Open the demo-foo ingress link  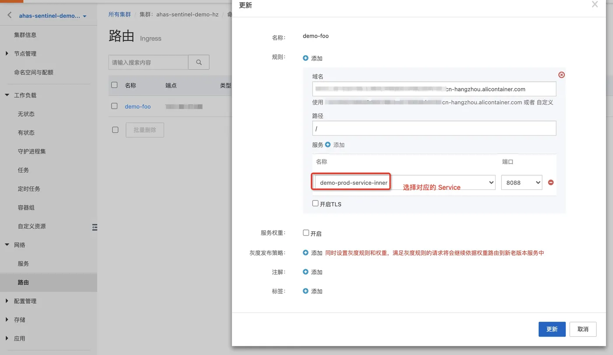coord(137,106)
